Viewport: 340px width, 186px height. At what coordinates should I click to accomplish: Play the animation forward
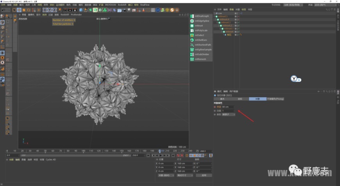tap(161, 155)
